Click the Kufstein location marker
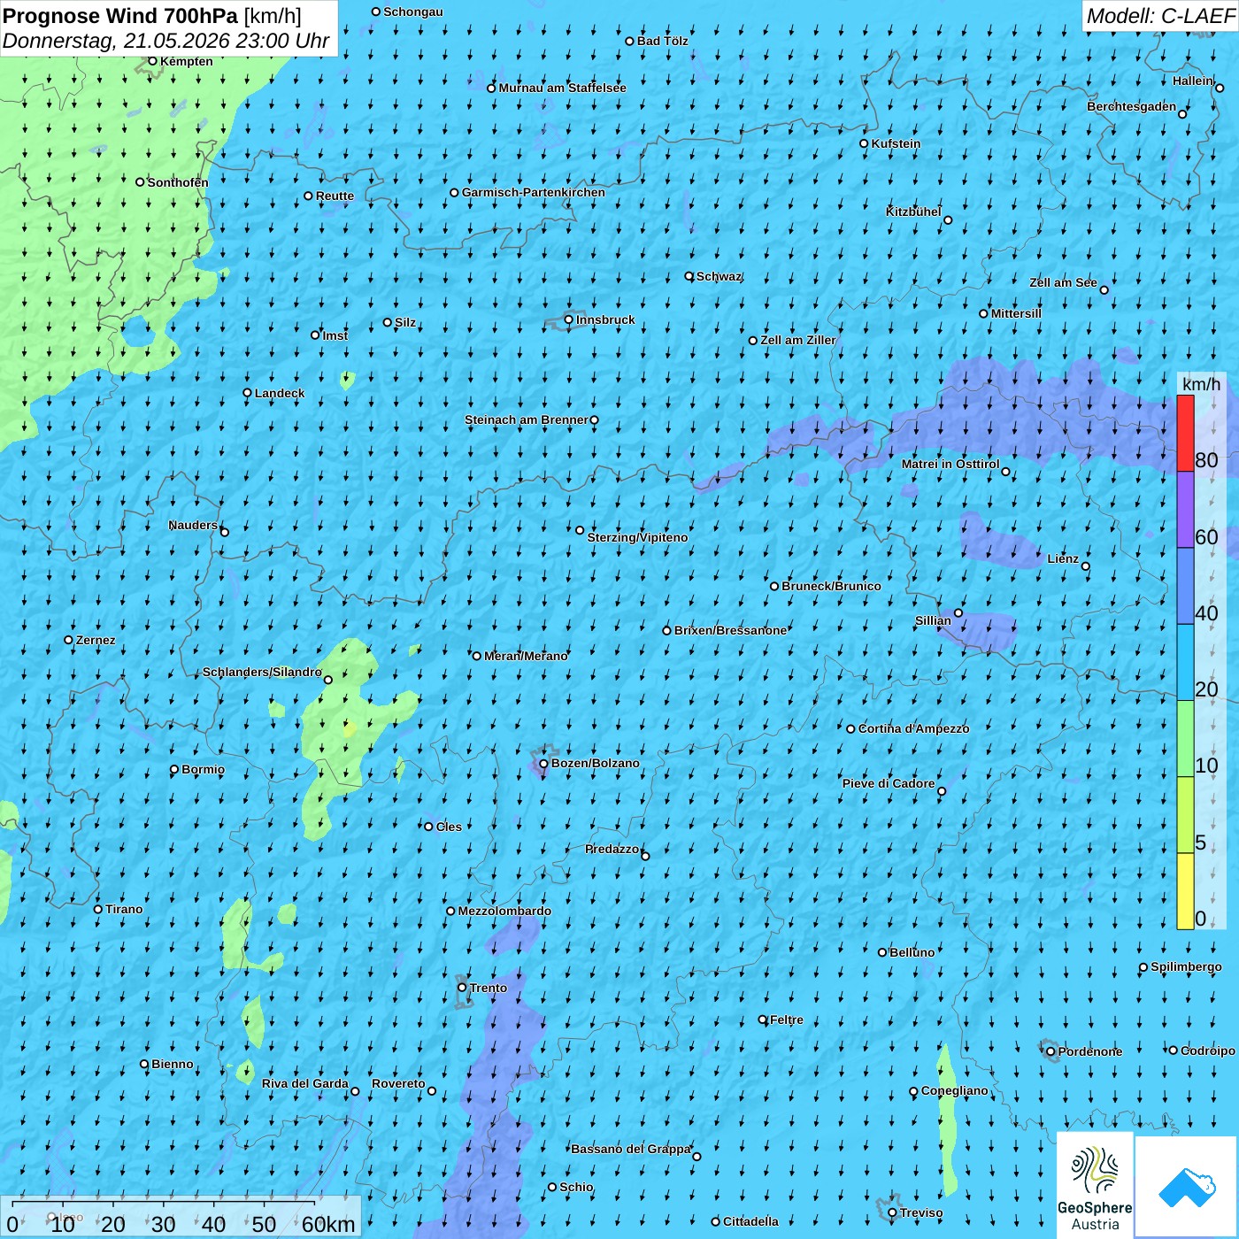 (864, 143)
